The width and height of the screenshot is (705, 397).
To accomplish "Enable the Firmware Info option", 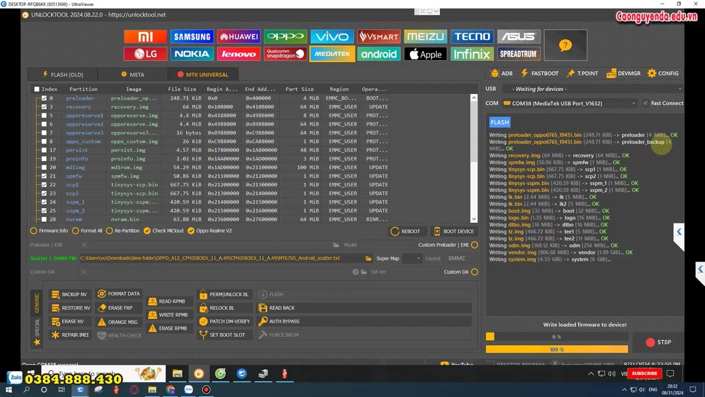I will 34,231.
